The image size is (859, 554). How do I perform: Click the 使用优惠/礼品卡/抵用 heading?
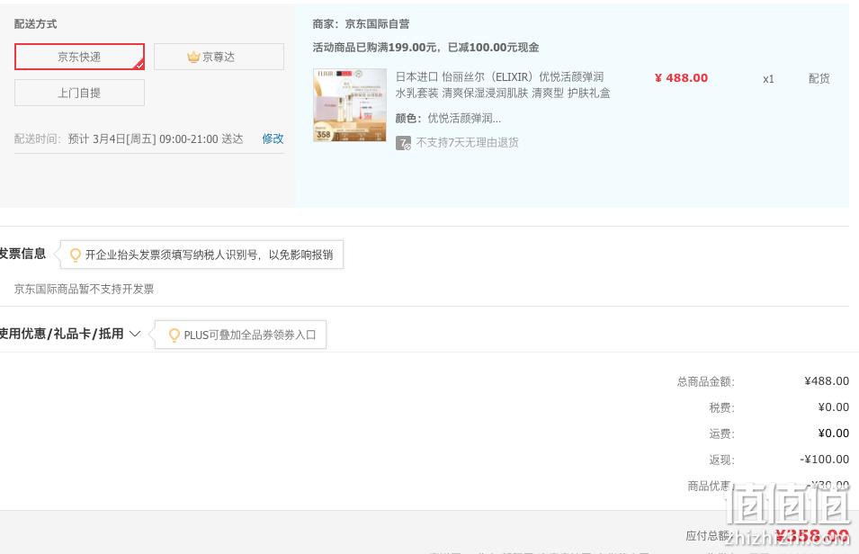click(61, 334)
